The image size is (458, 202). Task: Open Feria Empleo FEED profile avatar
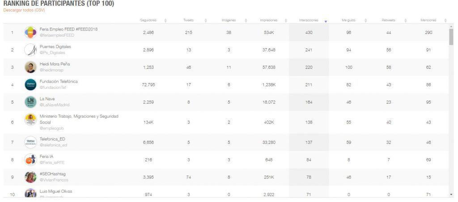click(31, 33)
